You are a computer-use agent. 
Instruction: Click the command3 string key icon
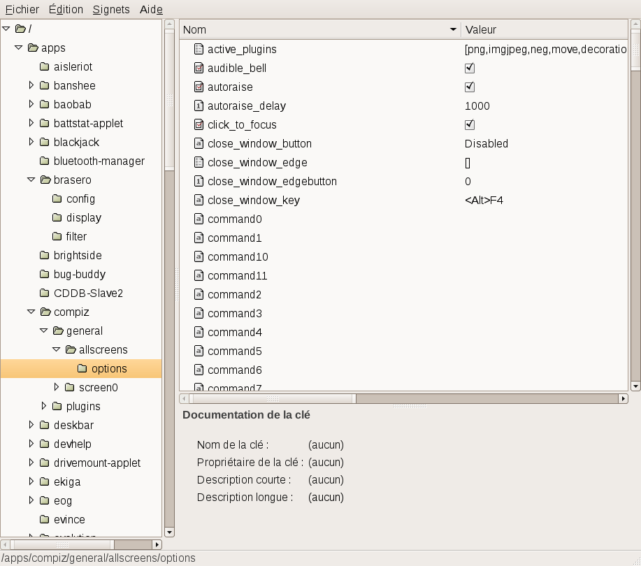(x=199, y=314)
